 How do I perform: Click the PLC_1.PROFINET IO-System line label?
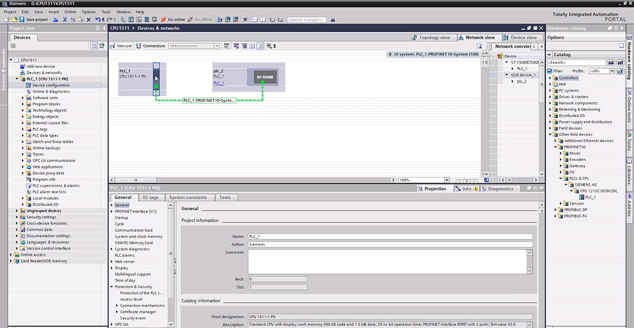[x=209, y=100]
